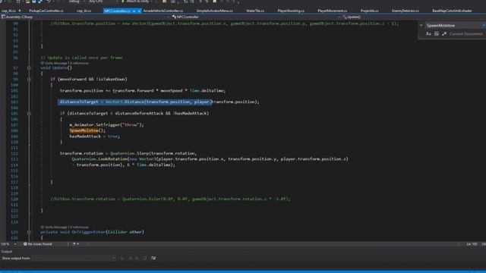Click the SpawnMolotow find input field
The width and height of the screenshot is (486, 273).
[x=453, y=25]
